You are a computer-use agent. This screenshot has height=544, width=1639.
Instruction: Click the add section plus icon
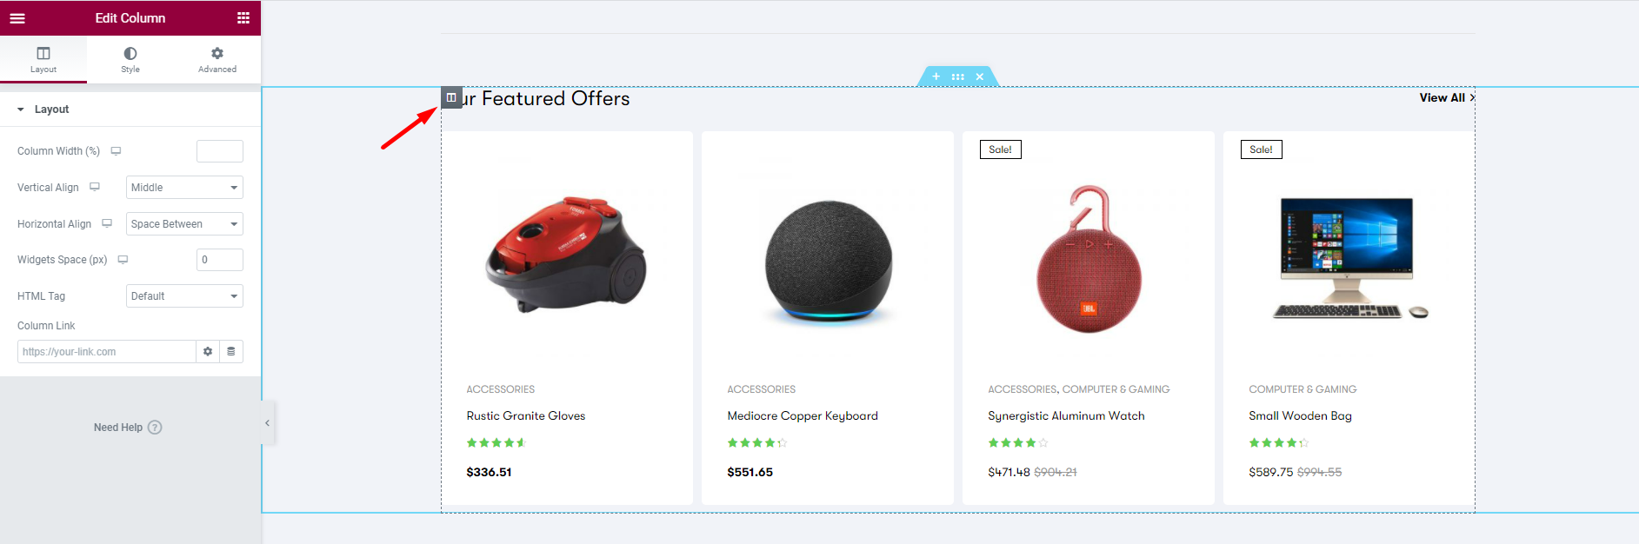936,76
